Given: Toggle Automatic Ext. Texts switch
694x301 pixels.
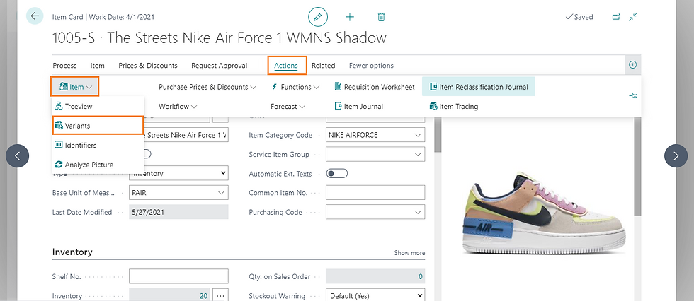Looking at the screenshot, I should click(x=337, y=173).
